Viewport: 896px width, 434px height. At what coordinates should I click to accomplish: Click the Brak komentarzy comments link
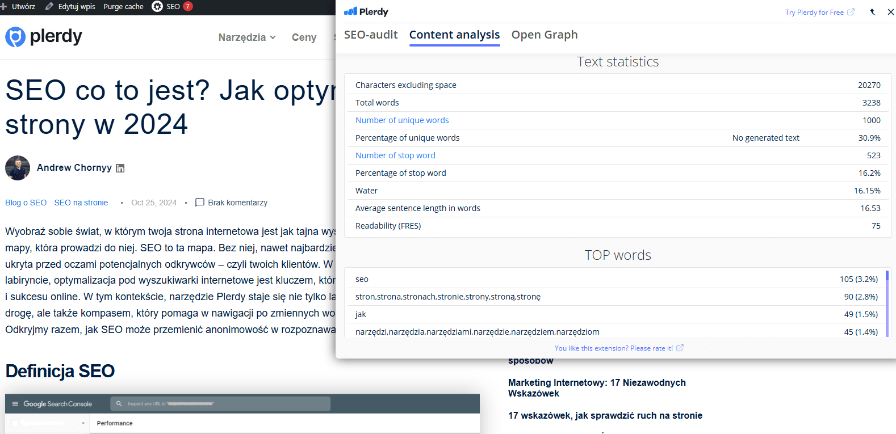[237, 203]
